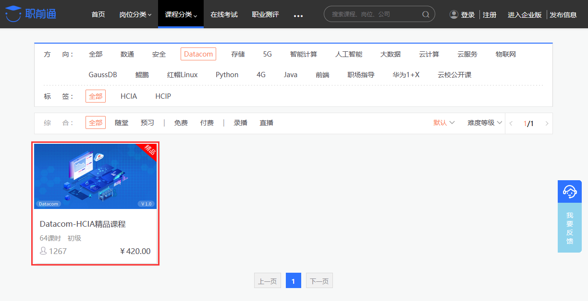Open the search by clicking the magnifier icon
This screenshot has width=588, height=301.
[425, 14]
